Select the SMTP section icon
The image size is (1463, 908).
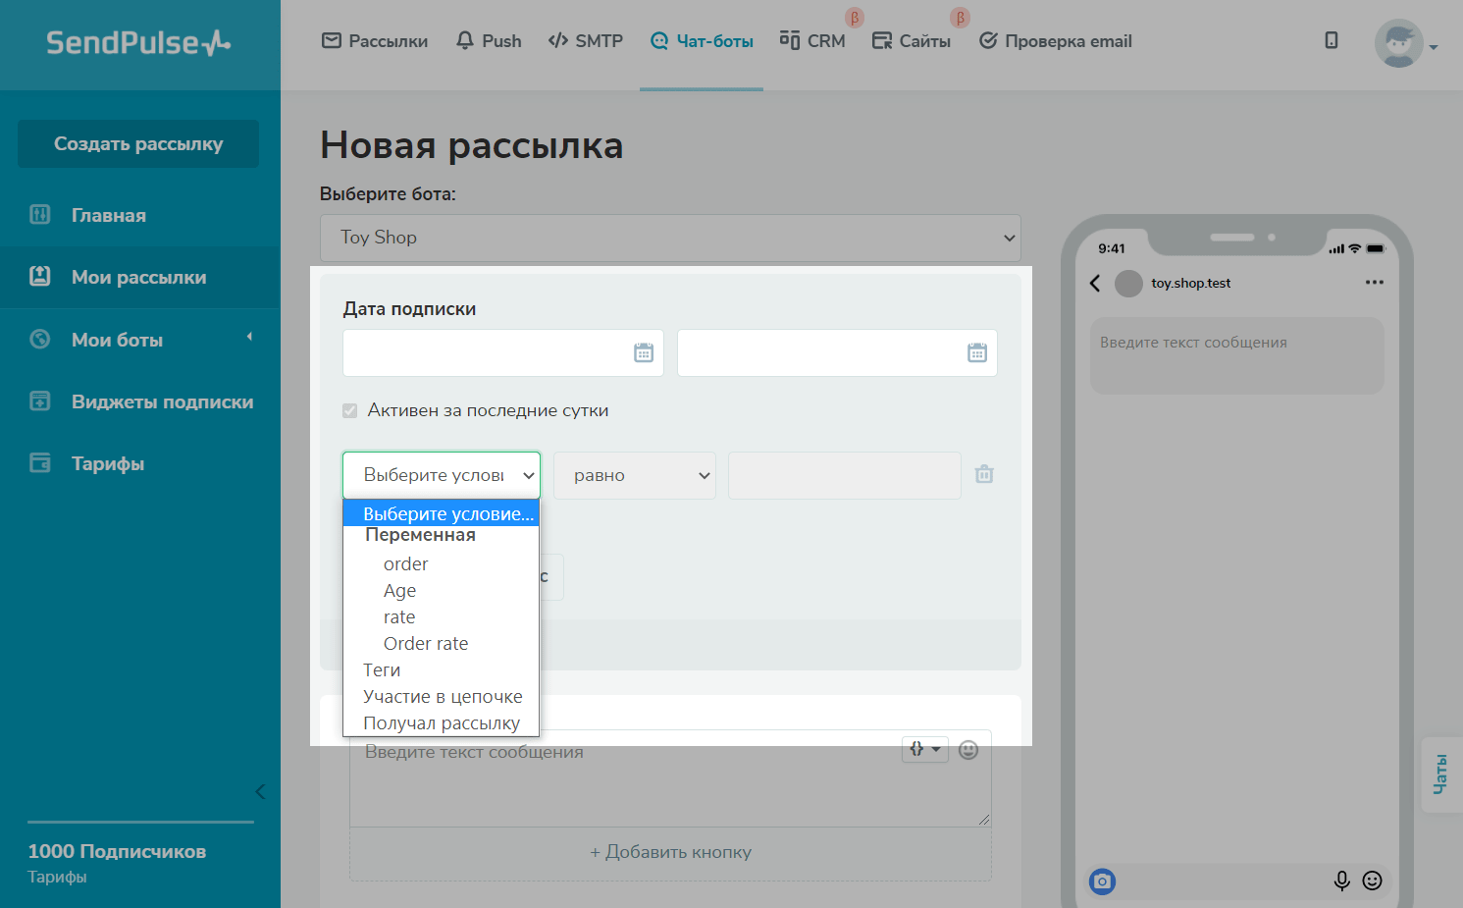559,40
